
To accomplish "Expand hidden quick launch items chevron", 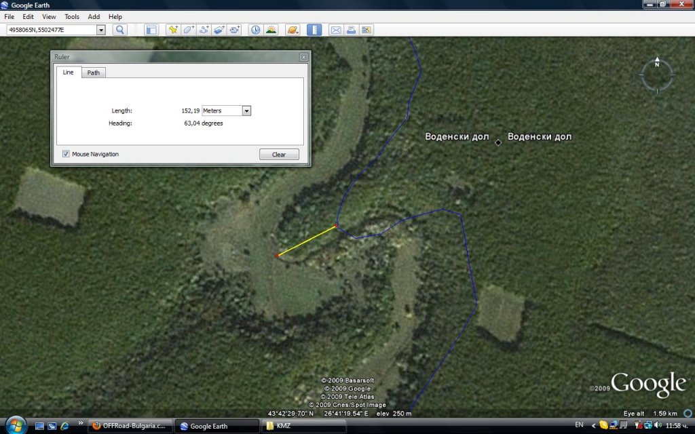I will [x=81, y=424].
